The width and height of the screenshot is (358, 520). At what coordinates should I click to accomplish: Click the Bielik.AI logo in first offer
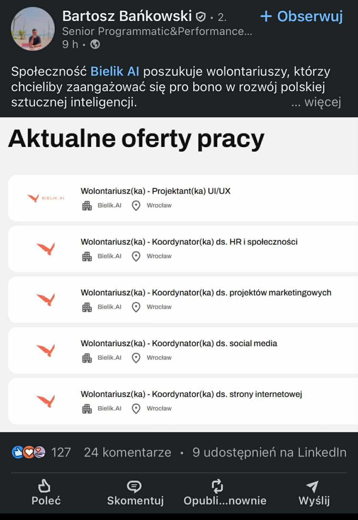pos(46,198)
